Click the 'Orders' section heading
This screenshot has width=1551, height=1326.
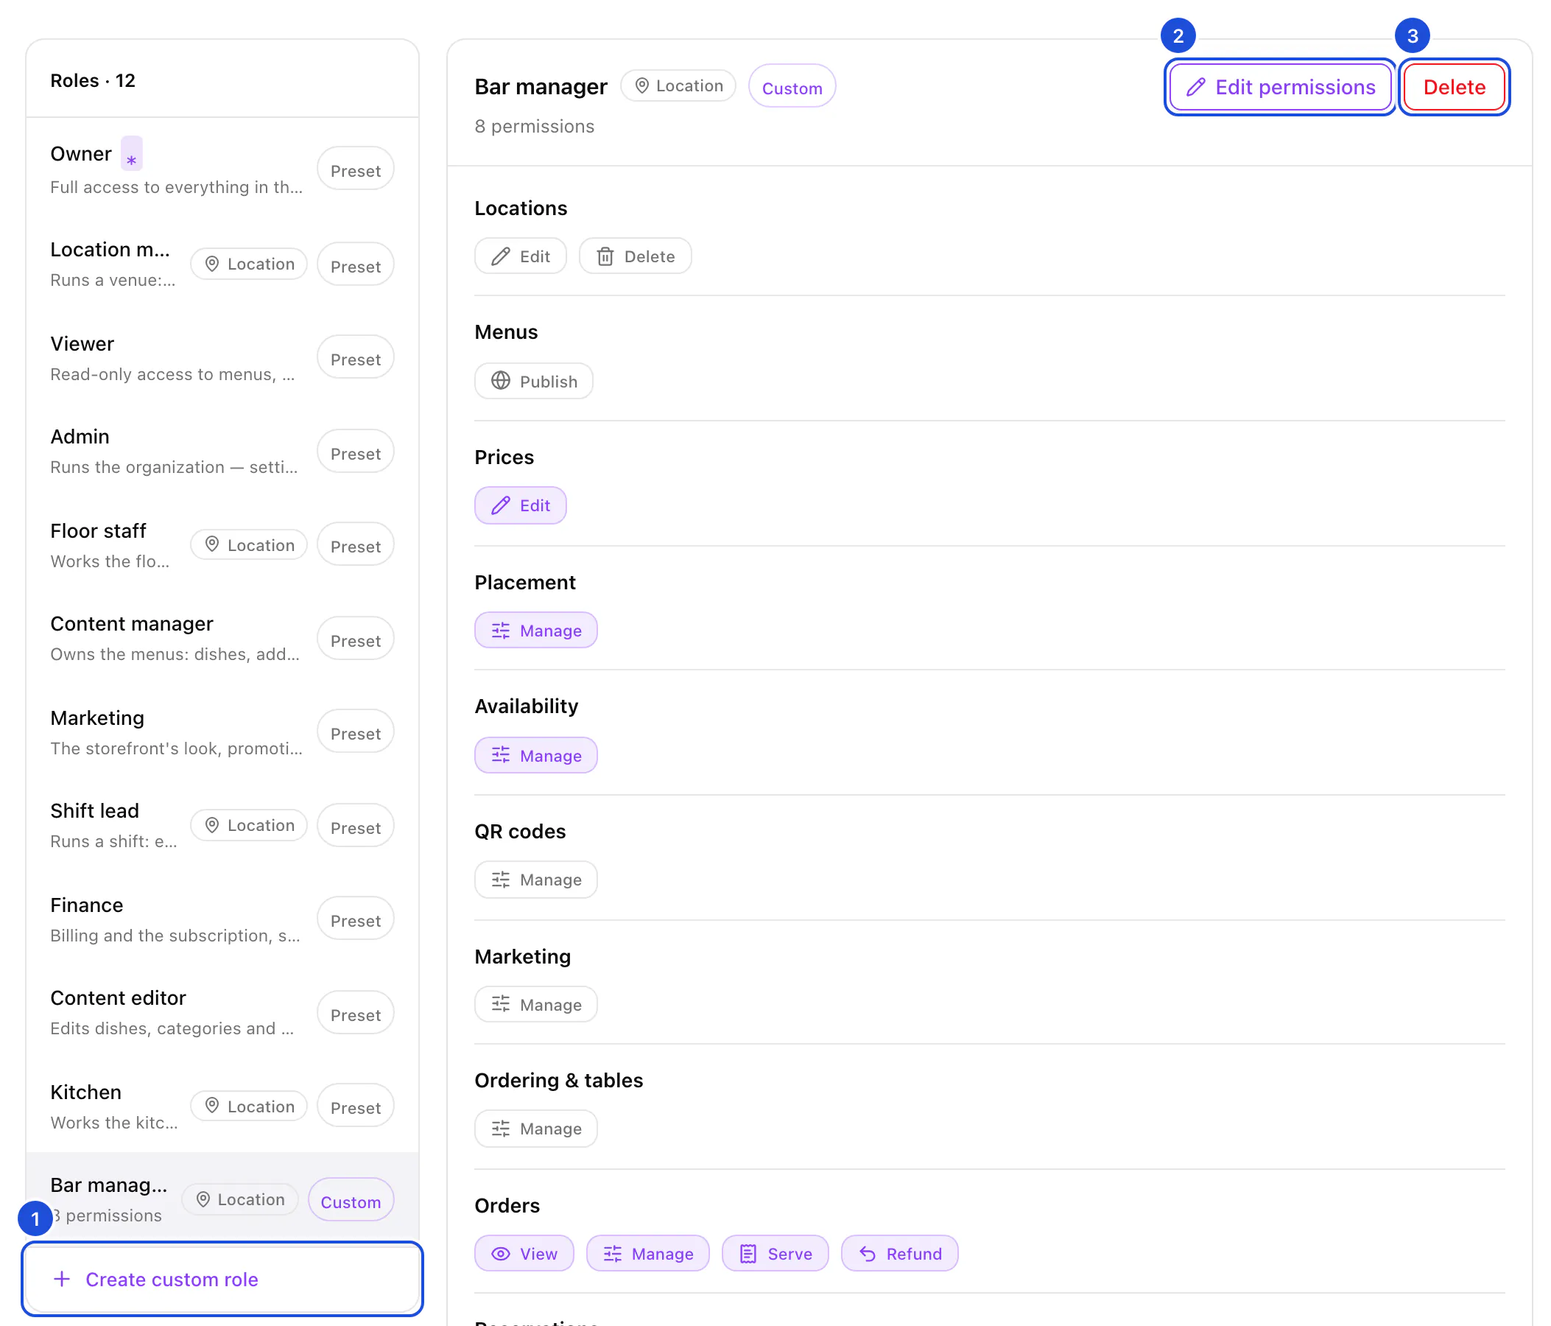pos(507,1205)
